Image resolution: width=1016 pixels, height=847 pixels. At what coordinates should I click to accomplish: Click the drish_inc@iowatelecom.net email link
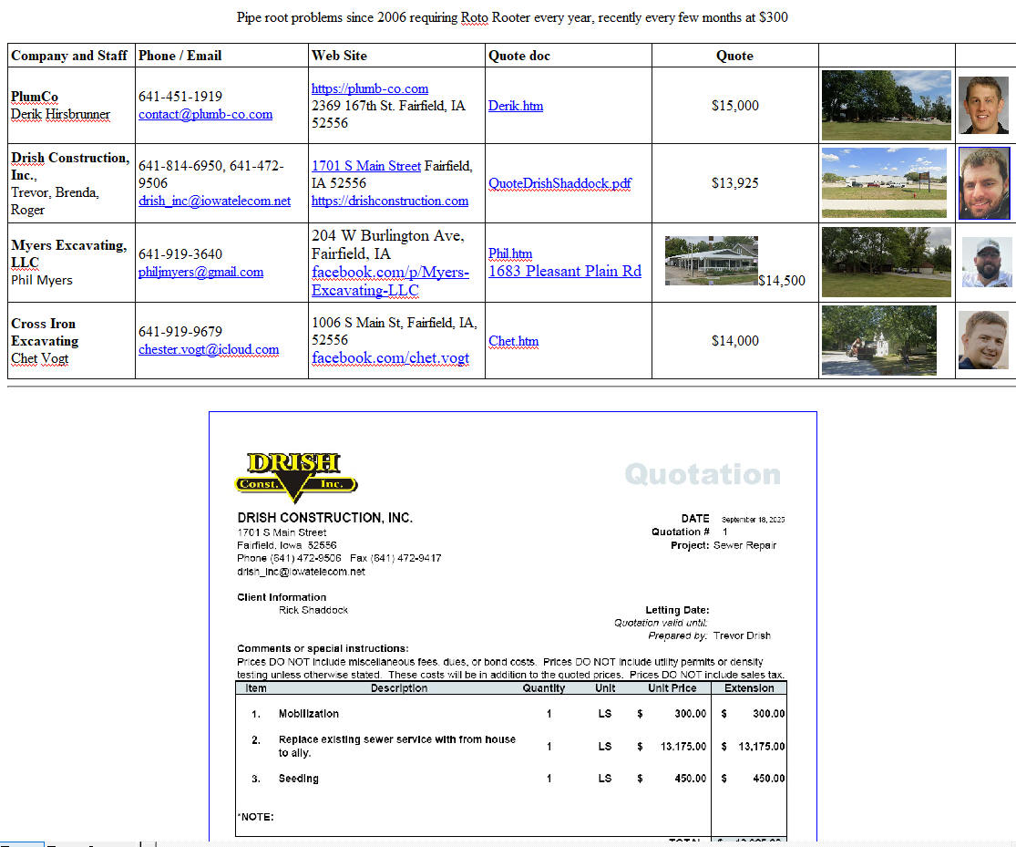point(214,201)
